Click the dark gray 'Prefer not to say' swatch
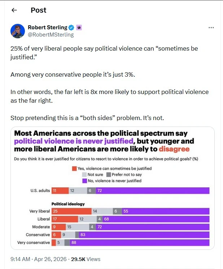The width and height of the screenshot is (223, 269). 109,175
